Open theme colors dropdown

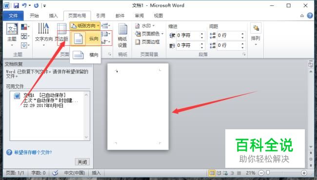pyautogui.click(x=25, y=27)
